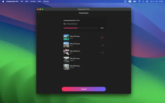
Task: Open the Format menu
Action: point(33,1)
